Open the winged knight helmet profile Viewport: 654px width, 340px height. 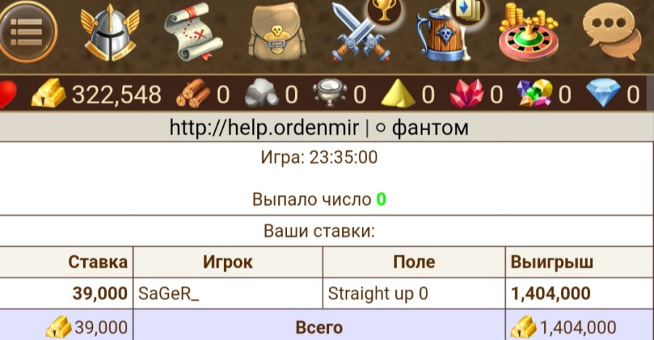tap(110, 33)
